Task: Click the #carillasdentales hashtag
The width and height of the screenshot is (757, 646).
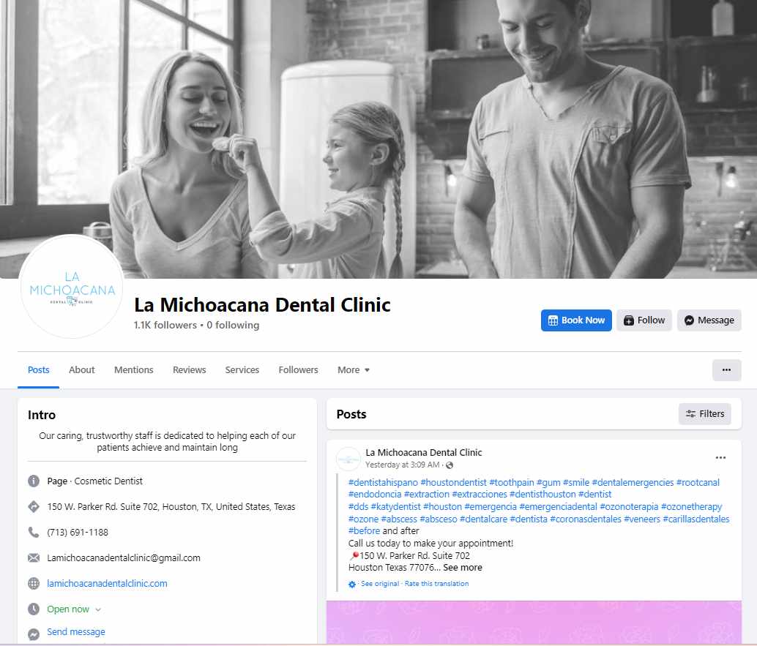Action: 696,519
